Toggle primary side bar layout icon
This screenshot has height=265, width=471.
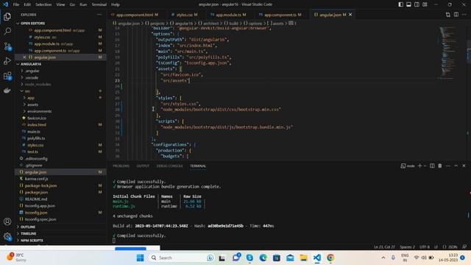400,4
